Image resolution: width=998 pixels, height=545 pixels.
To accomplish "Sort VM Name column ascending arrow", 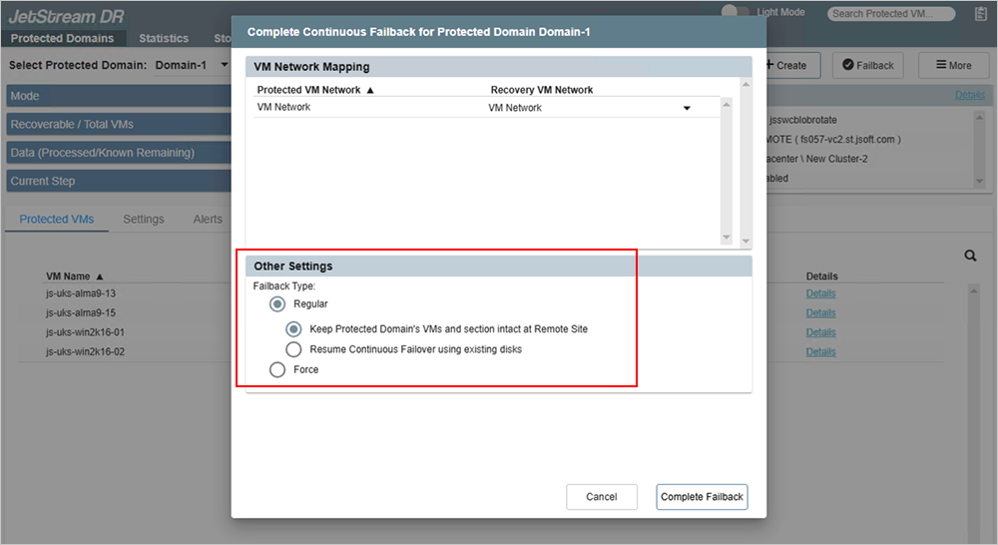I will point(100,276).
